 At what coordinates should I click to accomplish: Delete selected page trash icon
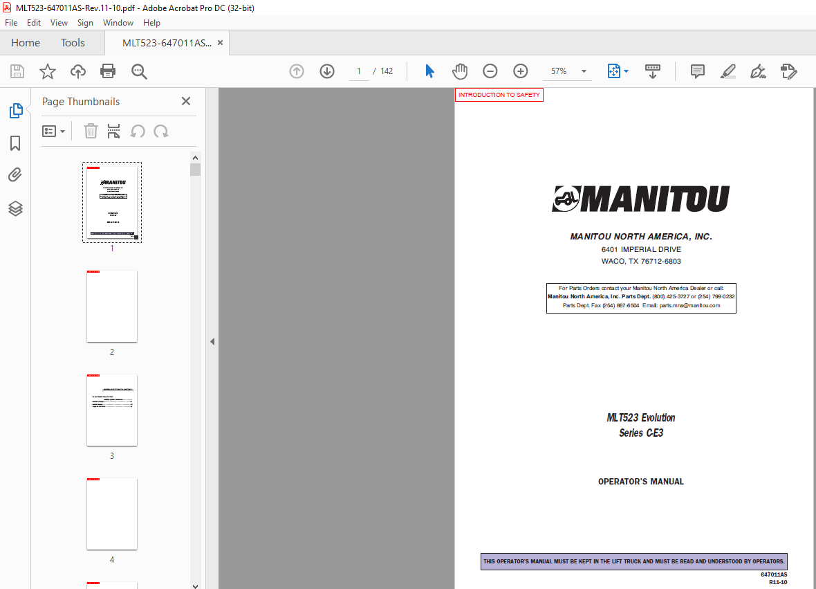point(91,132)
